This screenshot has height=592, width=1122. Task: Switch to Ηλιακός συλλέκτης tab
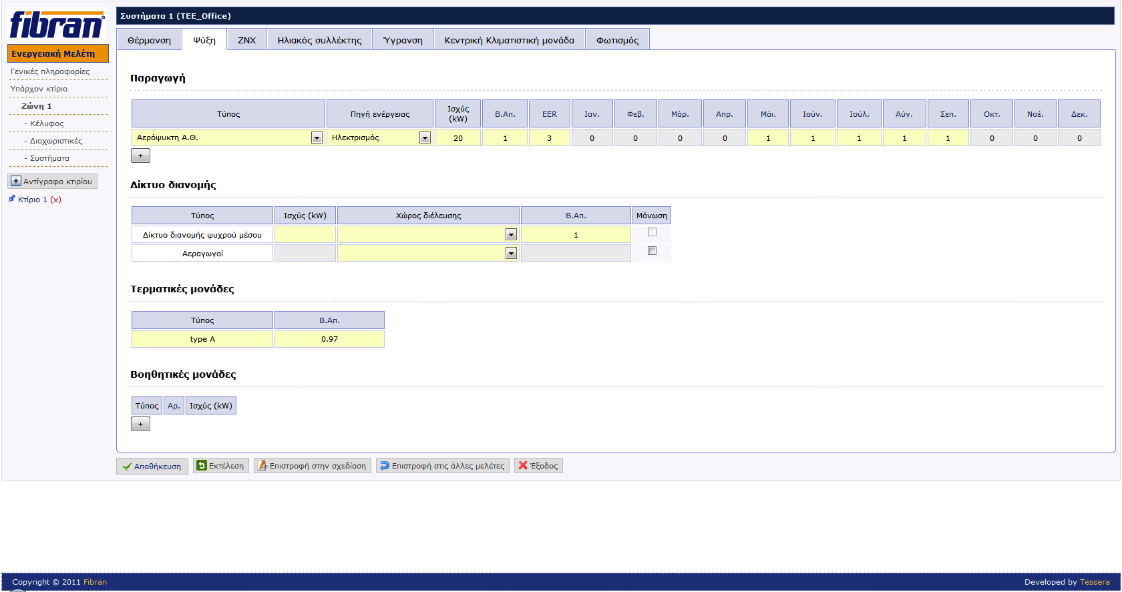[x=319, y=40]
